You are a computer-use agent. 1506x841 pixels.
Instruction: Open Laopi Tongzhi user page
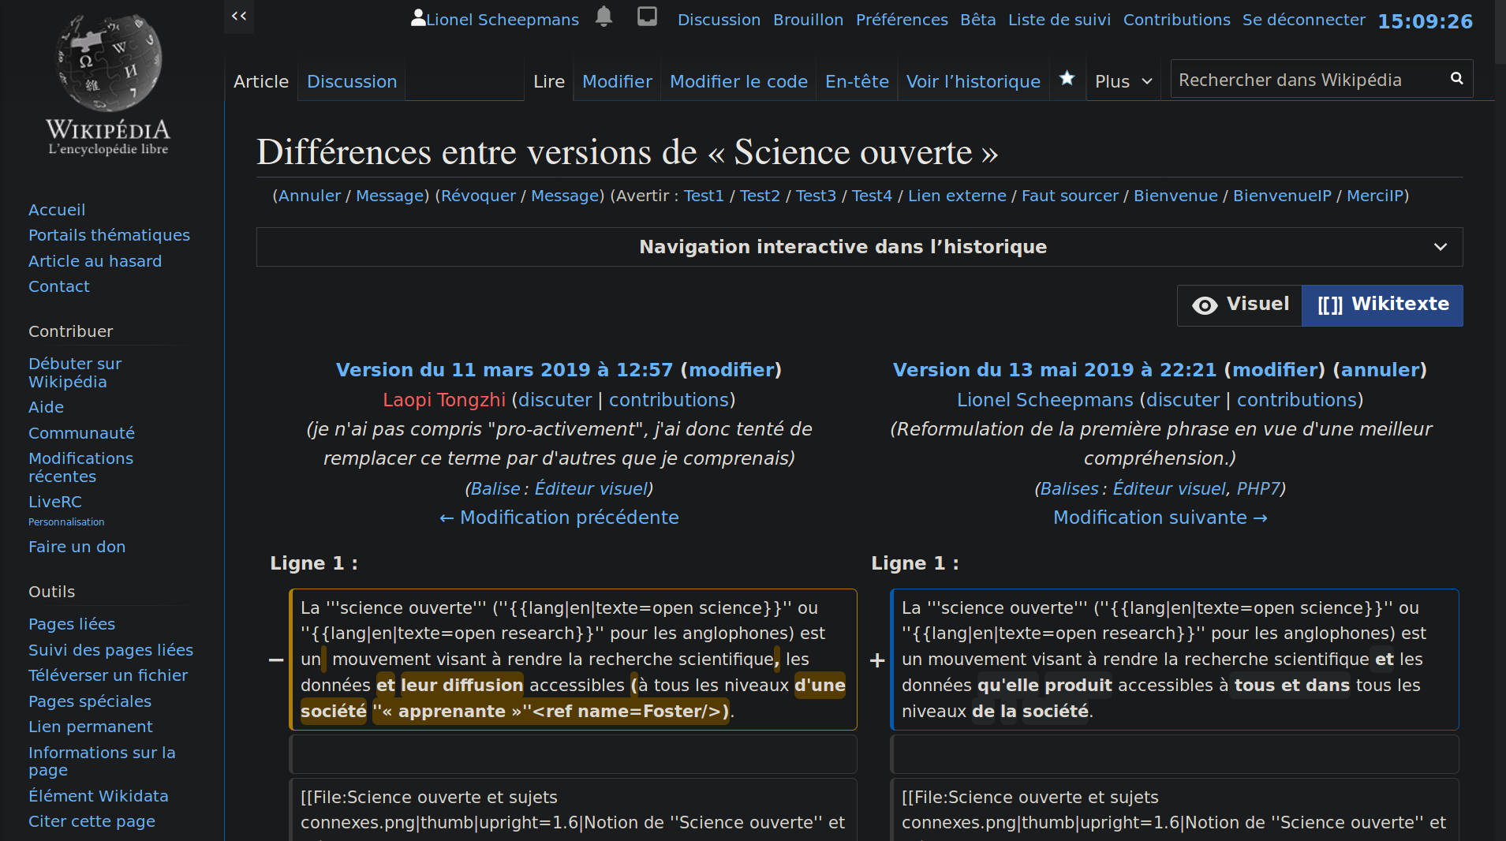(444, 400)
